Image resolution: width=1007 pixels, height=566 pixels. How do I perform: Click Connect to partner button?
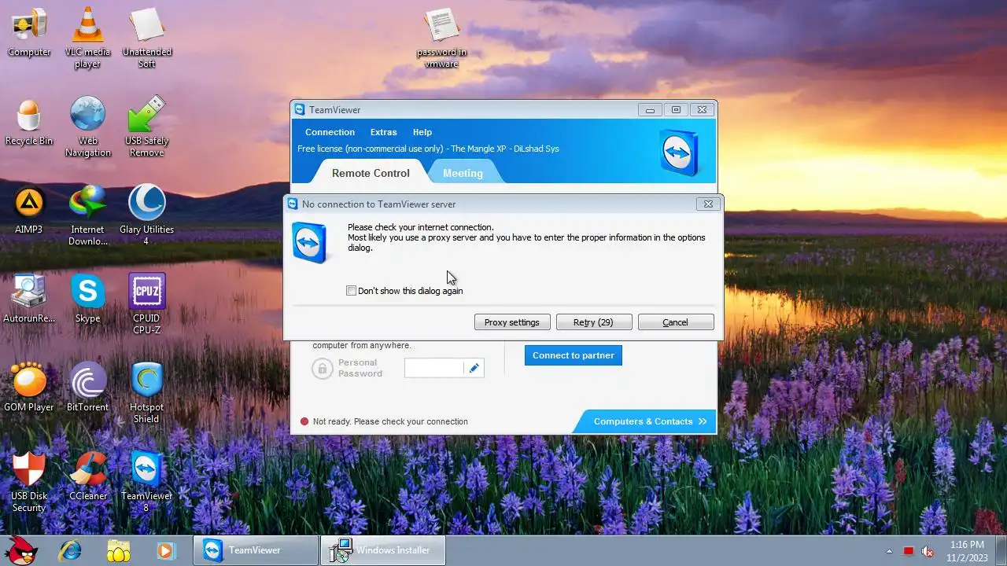pos(574,355)
